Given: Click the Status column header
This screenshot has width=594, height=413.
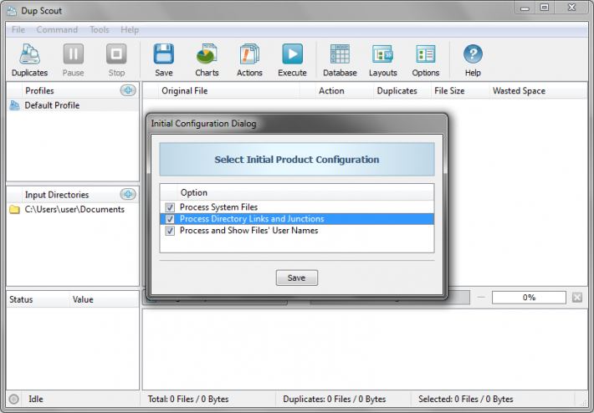Looking at the screenshot, I should [x=38, y=299].
